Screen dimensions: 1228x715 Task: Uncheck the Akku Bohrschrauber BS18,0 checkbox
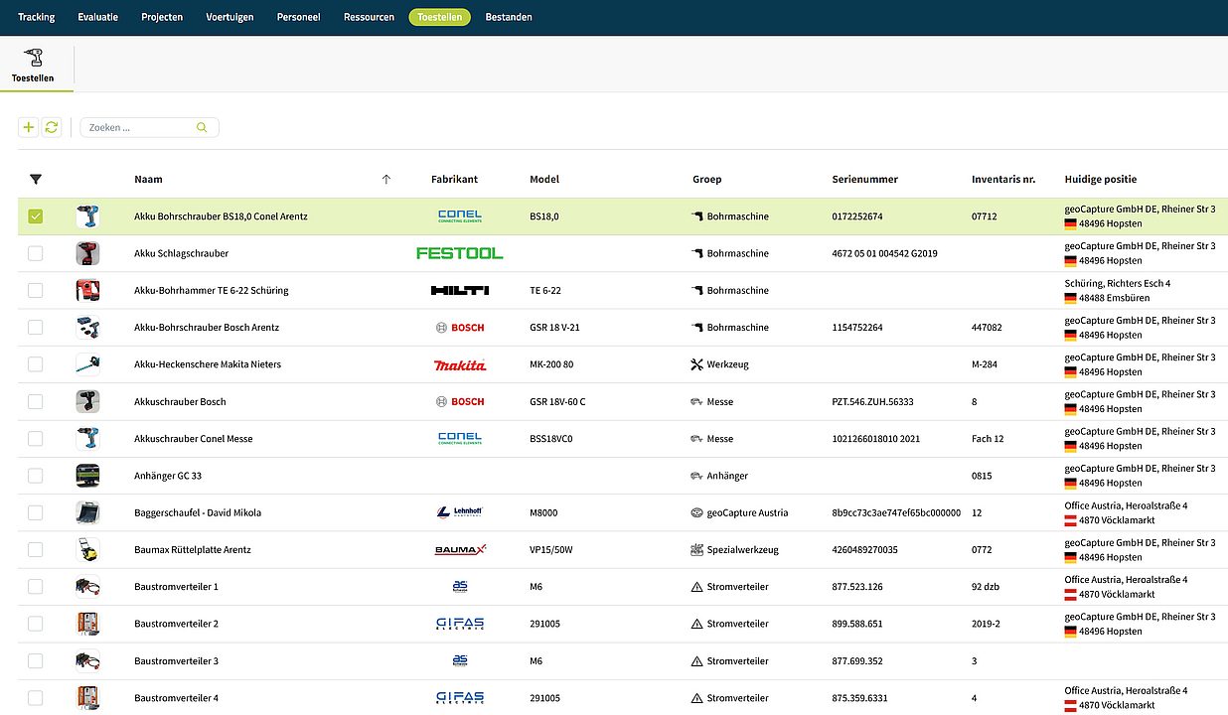[x=36, y=216]
